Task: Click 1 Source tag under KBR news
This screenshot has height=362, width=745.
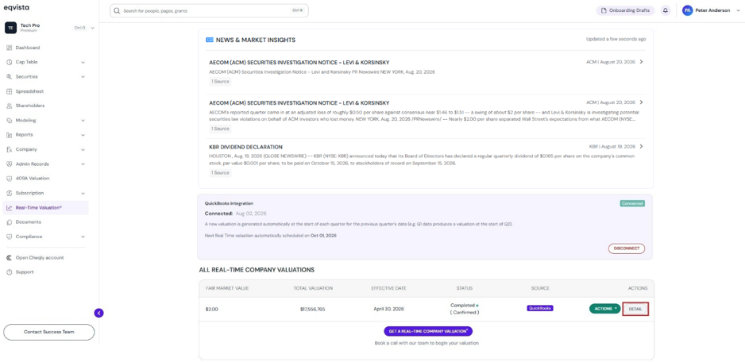Action: [x=220, y=173]
